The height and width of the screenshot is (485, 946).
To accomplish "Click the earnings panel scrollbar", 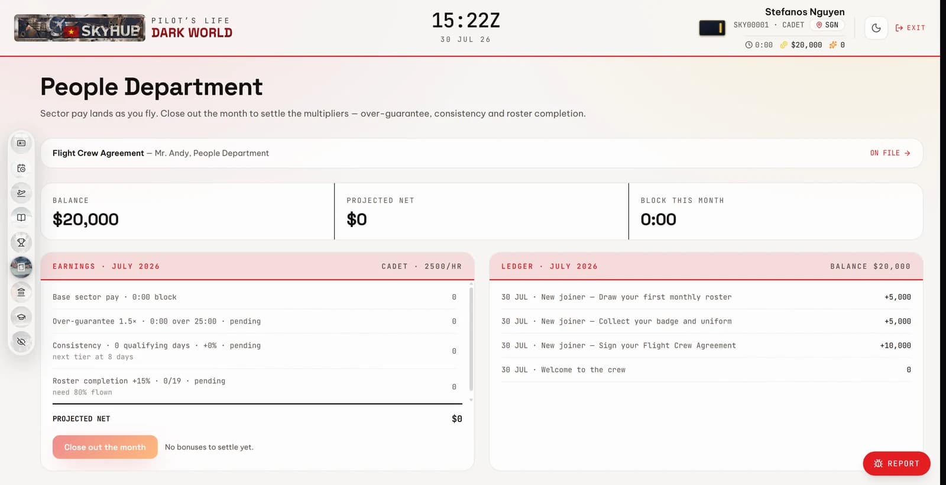I will pos(471,338).
